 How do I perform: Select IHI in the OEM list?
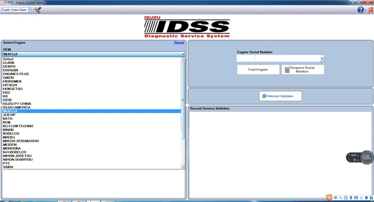tap(92, 96)
